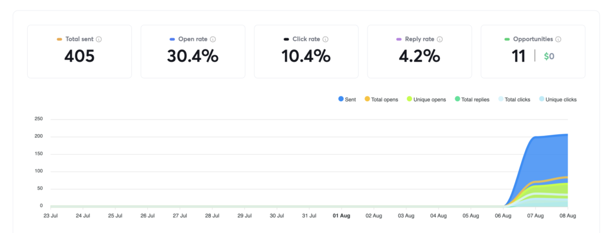
Task: Open the info icon beside Open rate
Action: tap(213, 39)
